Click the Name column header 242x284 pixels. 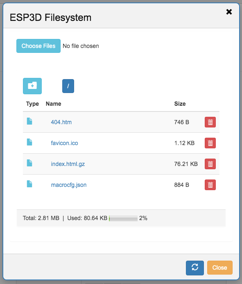click(x=53, y=104)
